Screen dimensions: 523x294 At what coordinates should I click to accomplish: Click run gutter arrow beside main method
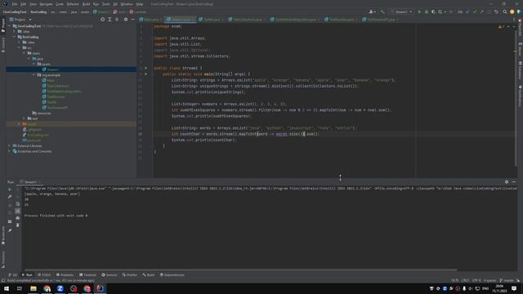[x=145, y=74]
